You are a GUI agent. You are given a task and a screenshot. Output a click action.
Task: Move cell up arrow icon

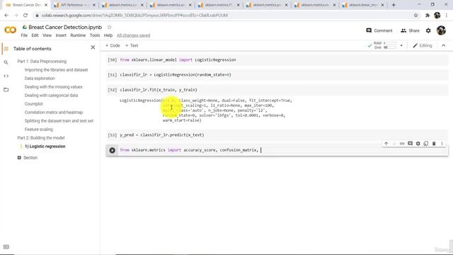click(386, 143)
